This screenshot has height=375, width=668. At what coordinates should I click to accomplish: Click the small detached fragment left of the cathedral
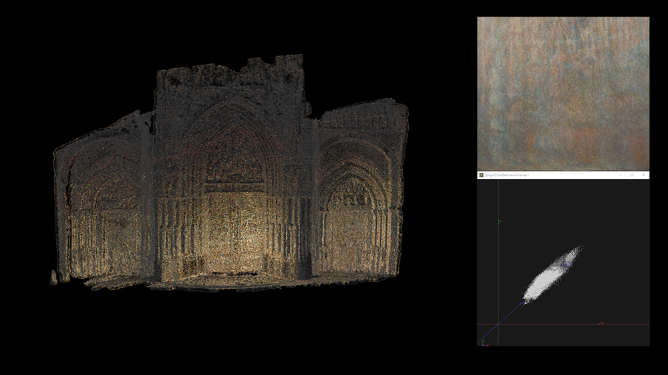click(x=53, y=277)
